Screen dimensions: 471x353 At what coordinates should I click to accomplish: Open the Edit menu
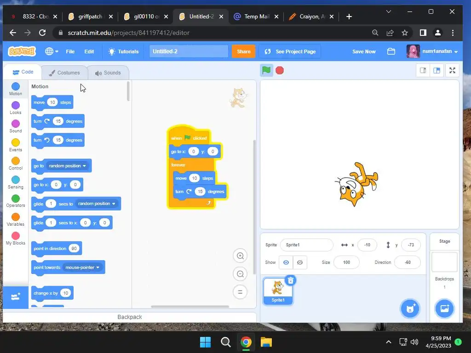pos(89,51)
